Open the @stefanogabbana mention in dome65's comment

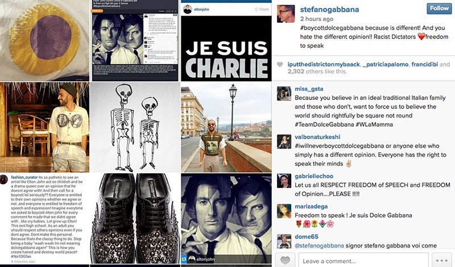pos(319,245)
